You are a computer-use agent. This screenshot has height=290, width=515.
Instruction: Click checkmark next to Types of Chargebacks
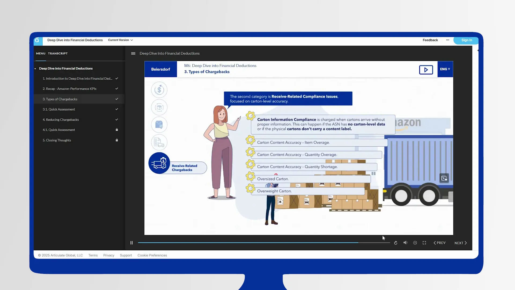(x=117, y=99)
